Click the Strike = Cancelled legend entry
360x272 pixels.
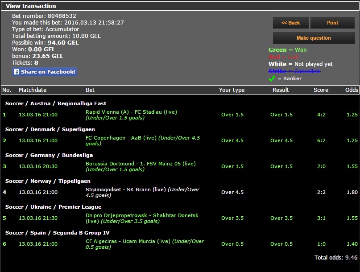point(294,71)
